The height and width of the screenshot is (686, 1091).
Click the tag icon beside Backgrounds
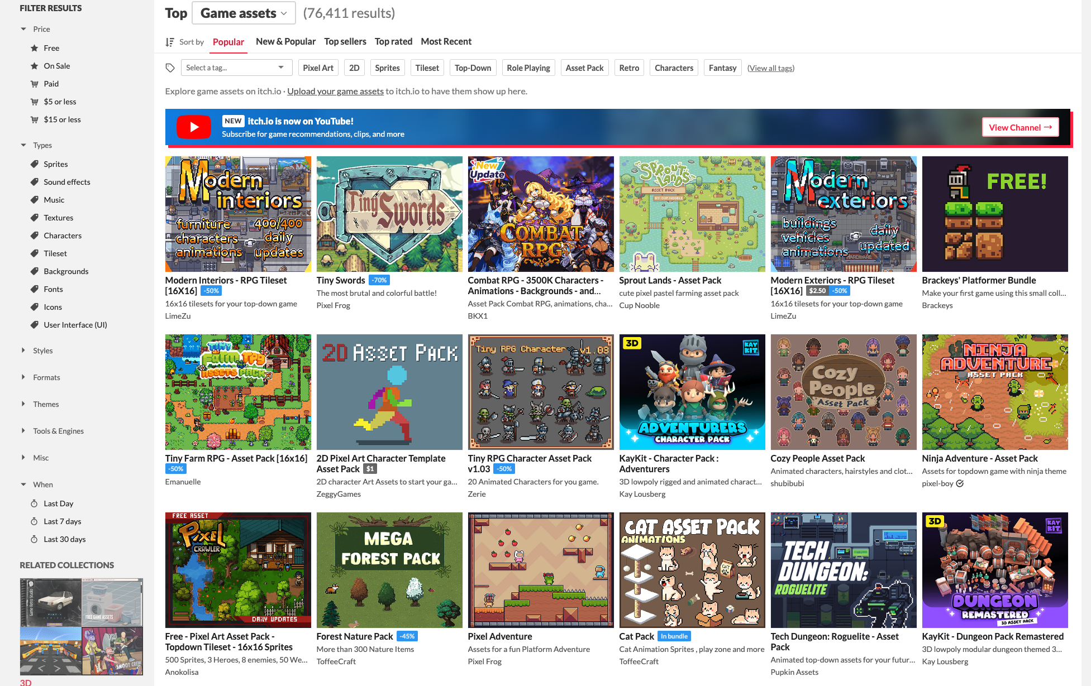[x=35, y=271]
